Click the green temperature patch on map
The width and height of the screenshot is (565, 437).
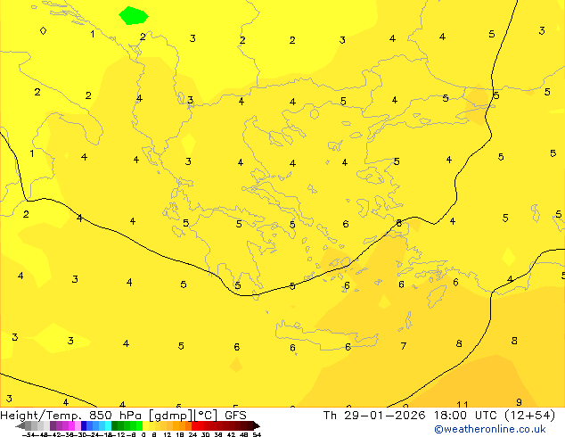coord(134,16)
